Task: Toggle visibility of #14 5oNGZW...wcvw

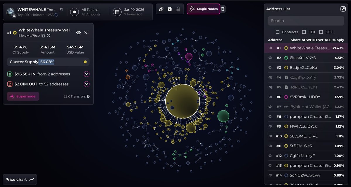Action: (x=270, y=175)
